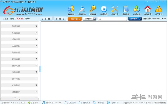
Task: Open the 立即下载 dropdown button
Action: tap(75, 19)
